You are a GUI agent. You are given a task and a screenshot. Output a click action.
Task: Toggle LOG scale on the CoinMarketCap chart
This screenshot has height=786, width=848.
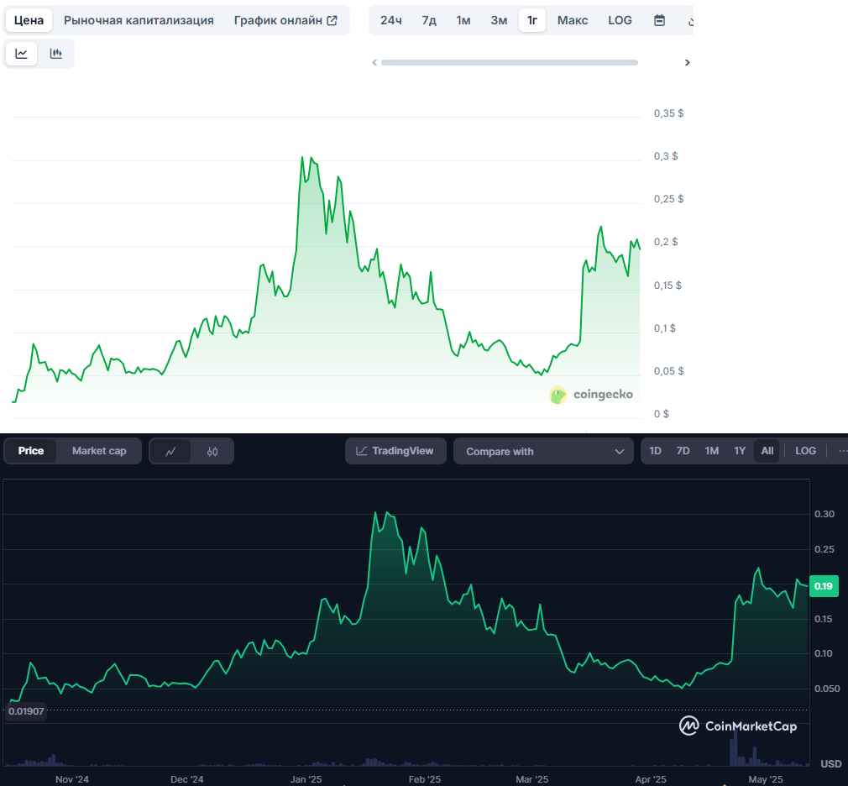805,450
